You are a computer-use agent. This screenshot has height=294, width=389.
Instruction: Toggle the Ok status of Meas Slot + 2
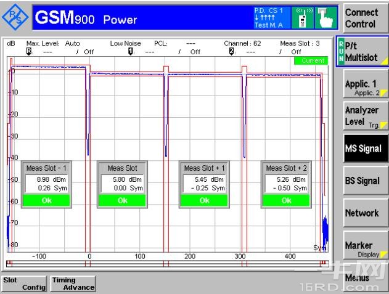[286, 200]
